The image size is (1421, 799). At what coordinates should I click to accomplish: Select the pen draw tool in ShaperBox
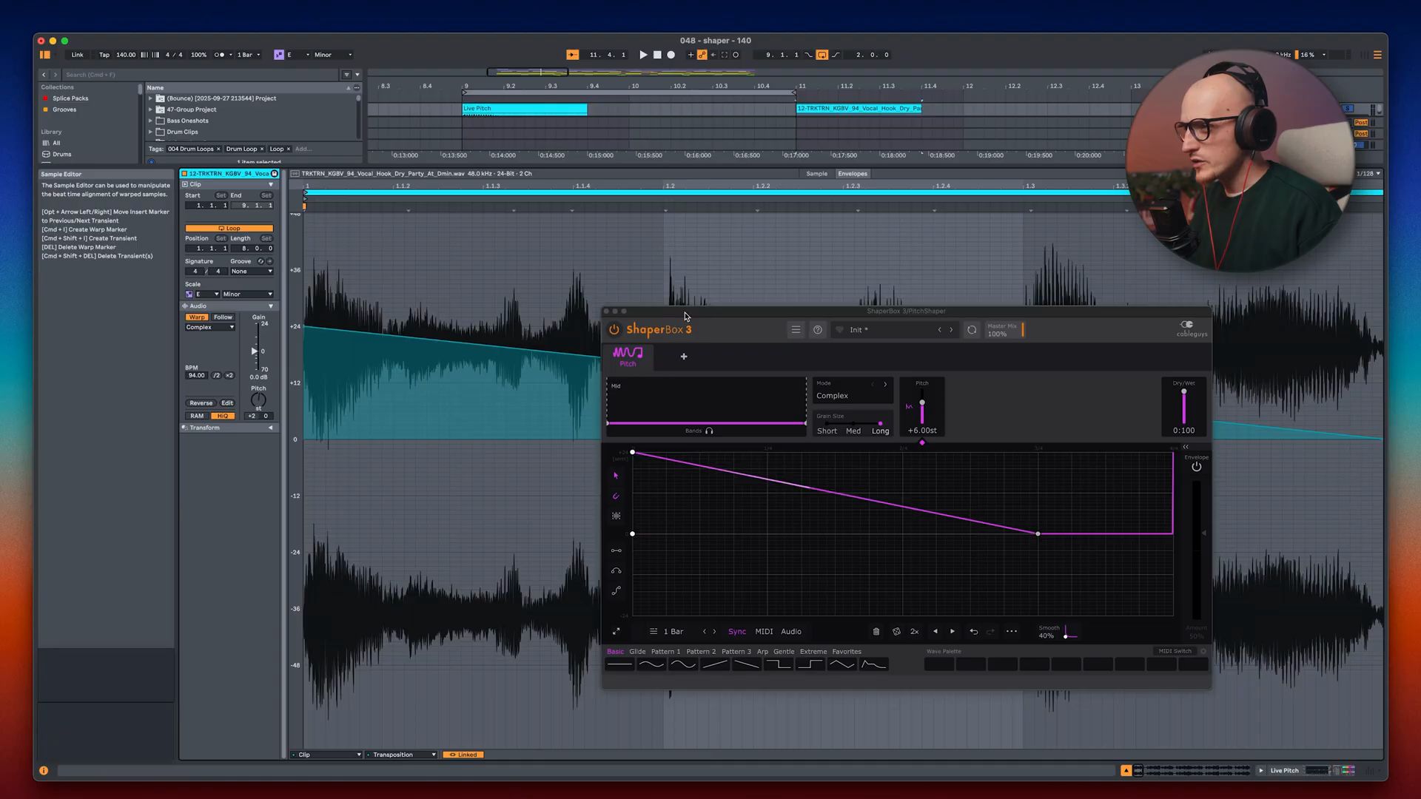(616, 496)
